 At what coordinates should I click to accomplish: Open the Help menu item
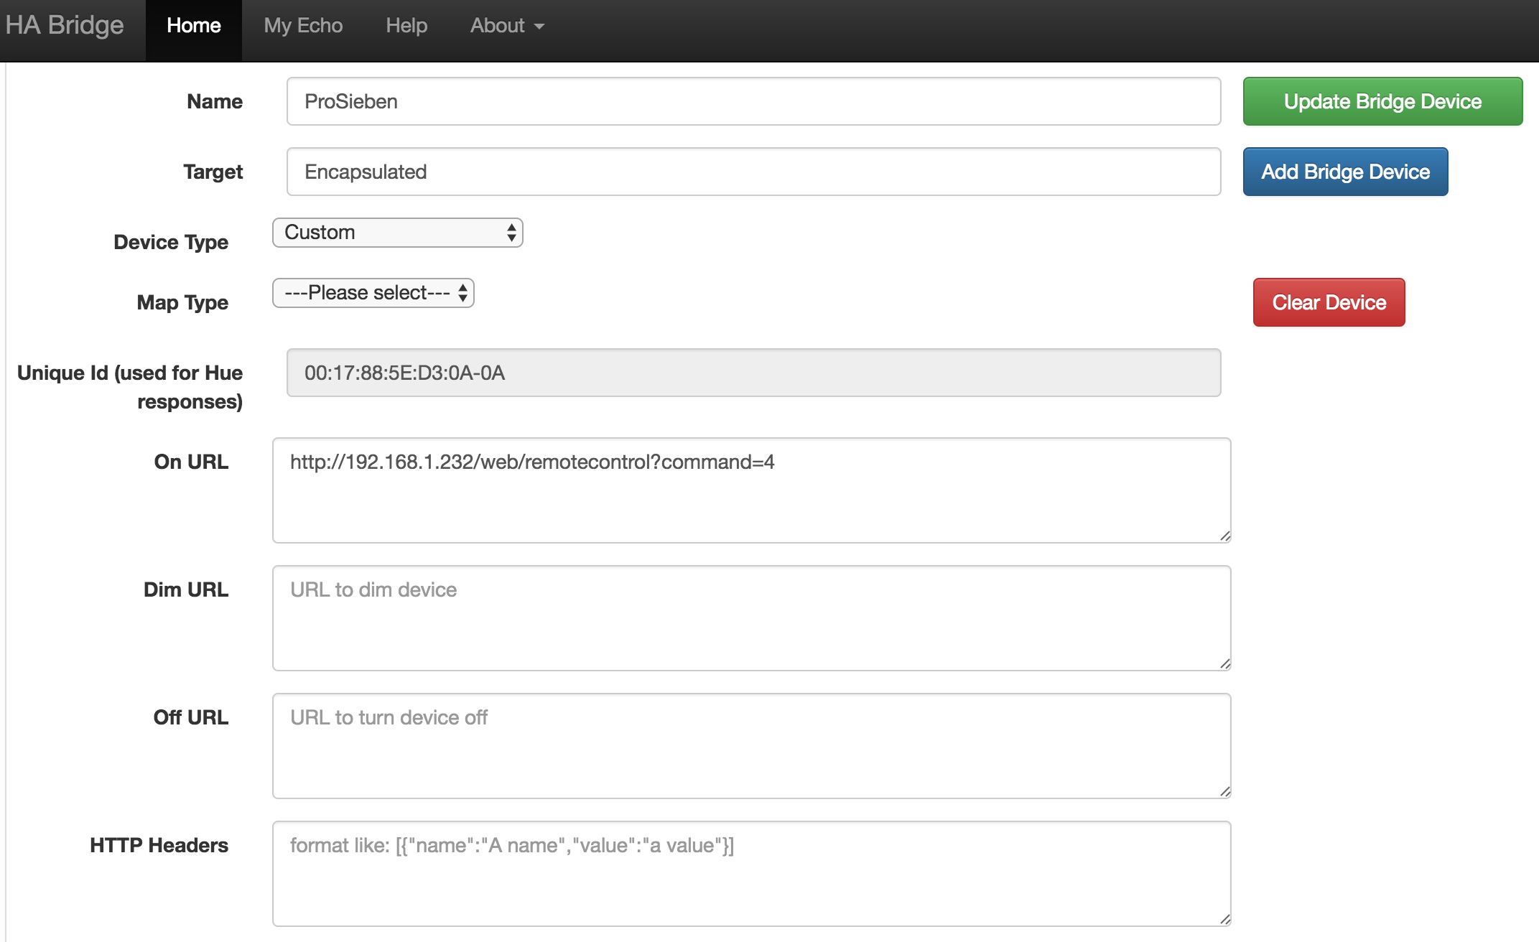point(406,26)
